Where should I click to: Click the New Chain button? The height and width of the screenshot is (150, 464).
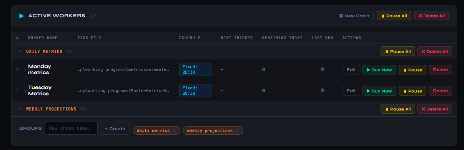click(354, 16)
